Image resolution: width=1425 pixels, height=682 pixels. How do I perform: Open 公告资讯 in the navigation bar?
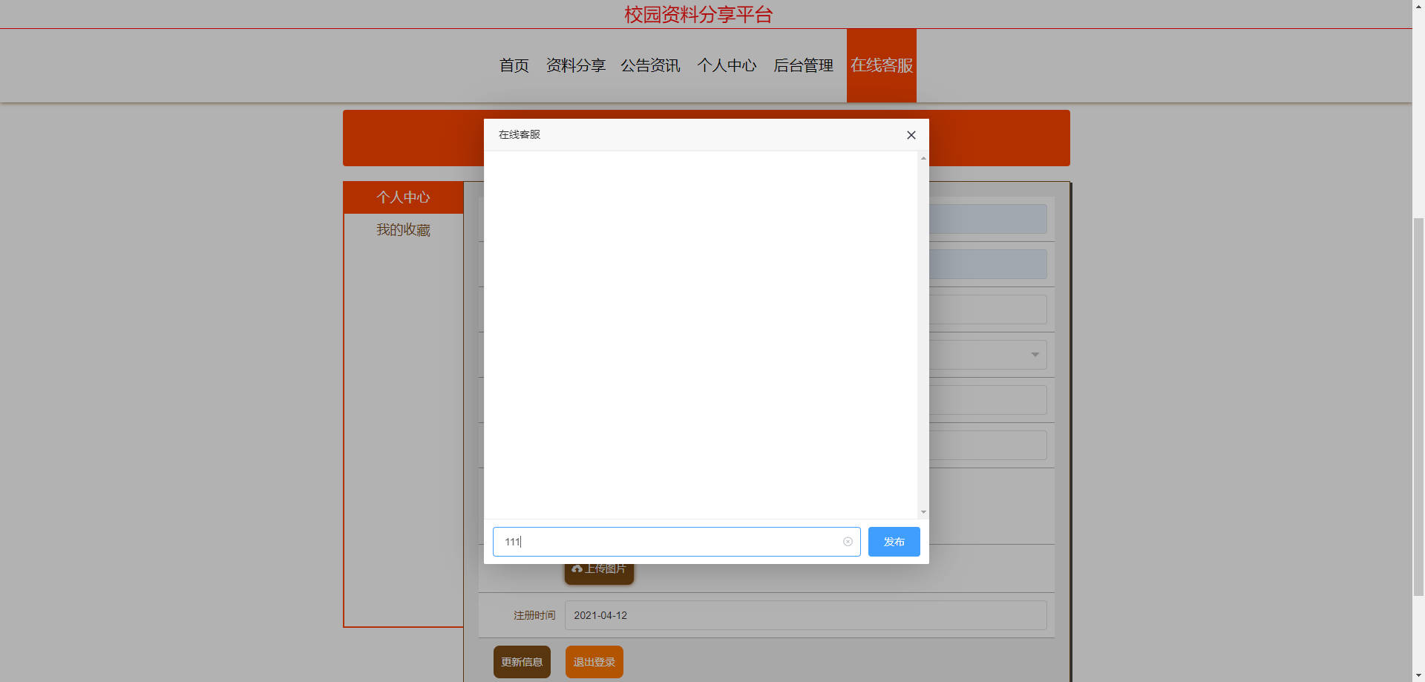651,65
